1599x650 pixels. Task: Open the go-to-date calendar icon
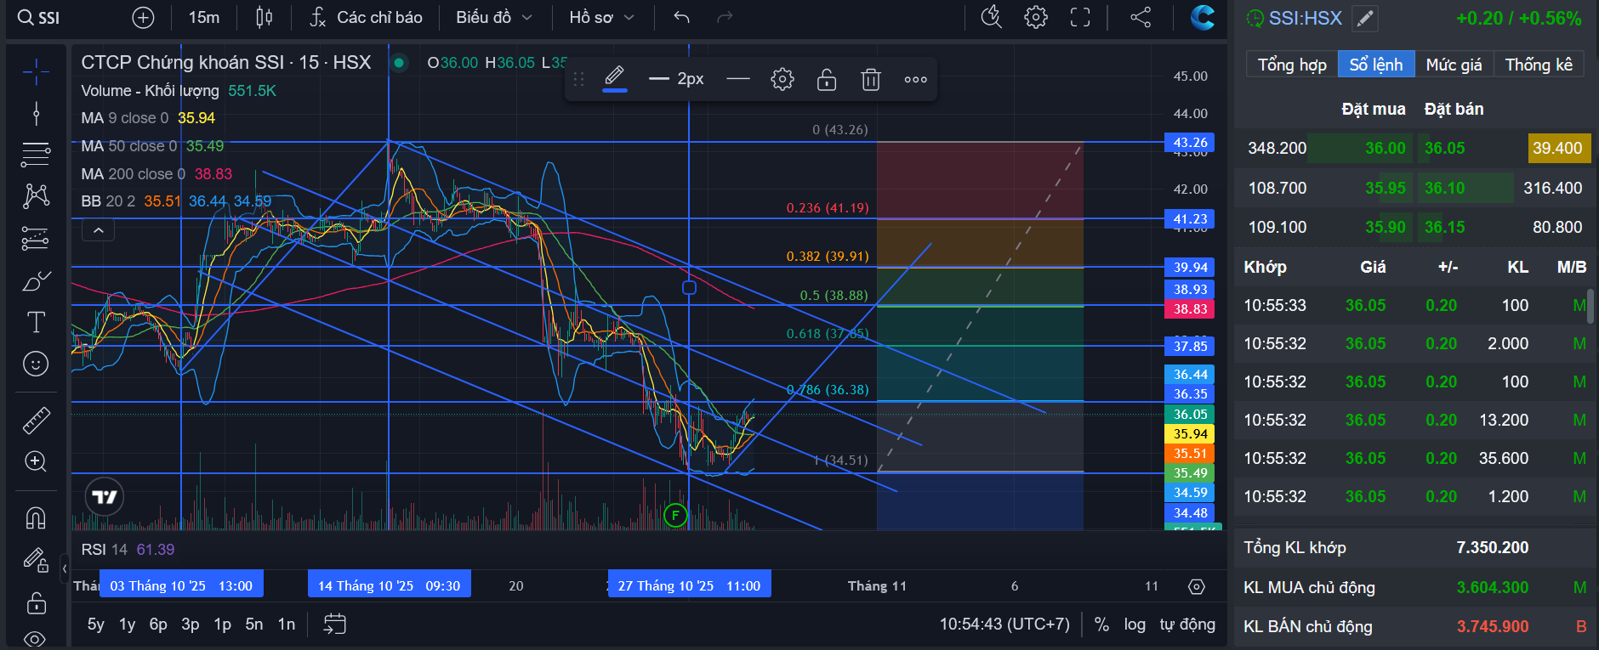point(335,625)
